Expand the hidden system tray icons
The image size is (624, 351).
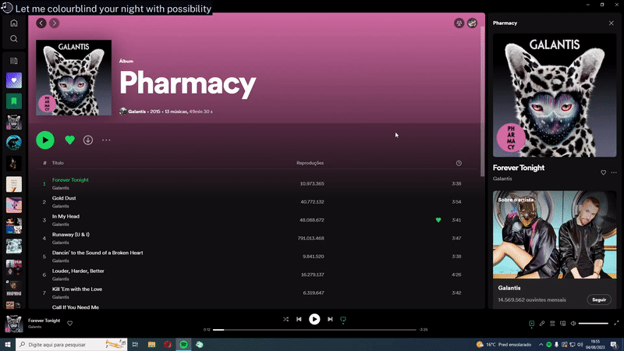(x=541, y=345)
